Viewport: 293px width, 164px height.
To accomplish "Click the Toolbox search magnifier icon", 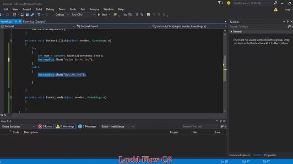I will (289, 26).
